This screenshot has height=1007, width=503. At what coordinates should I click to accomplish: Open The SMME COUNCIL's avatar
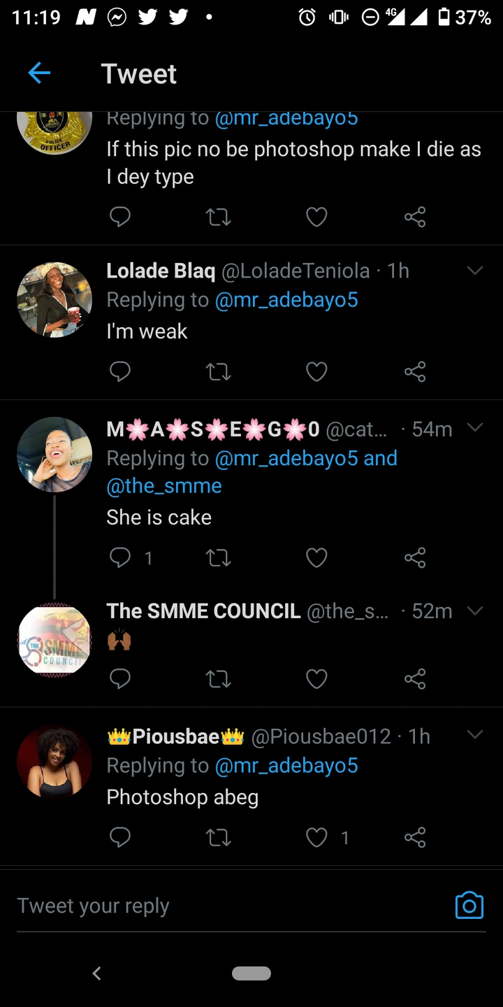coord(54,640)
